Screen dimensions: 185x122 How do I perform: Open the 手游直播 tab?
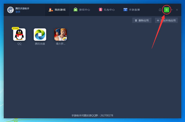click(x=132, y=10)
